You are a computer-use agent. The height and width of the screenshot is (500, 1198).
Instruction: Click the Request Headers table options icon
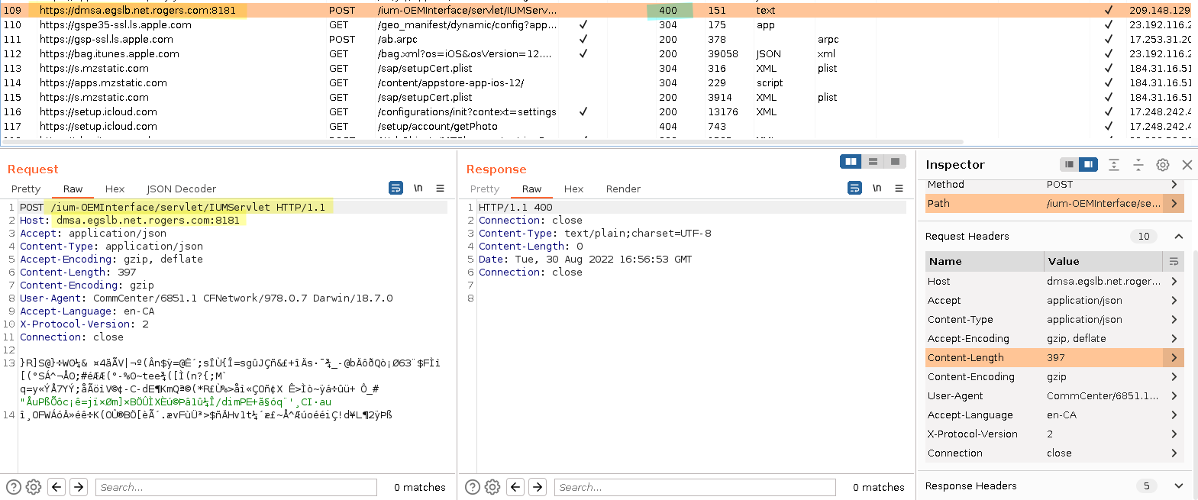click(x=1174, y=261)
